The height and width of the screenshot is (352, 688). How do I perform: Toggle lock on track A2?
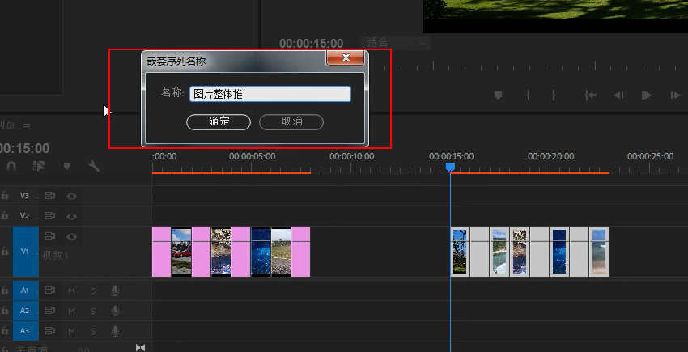5,311
